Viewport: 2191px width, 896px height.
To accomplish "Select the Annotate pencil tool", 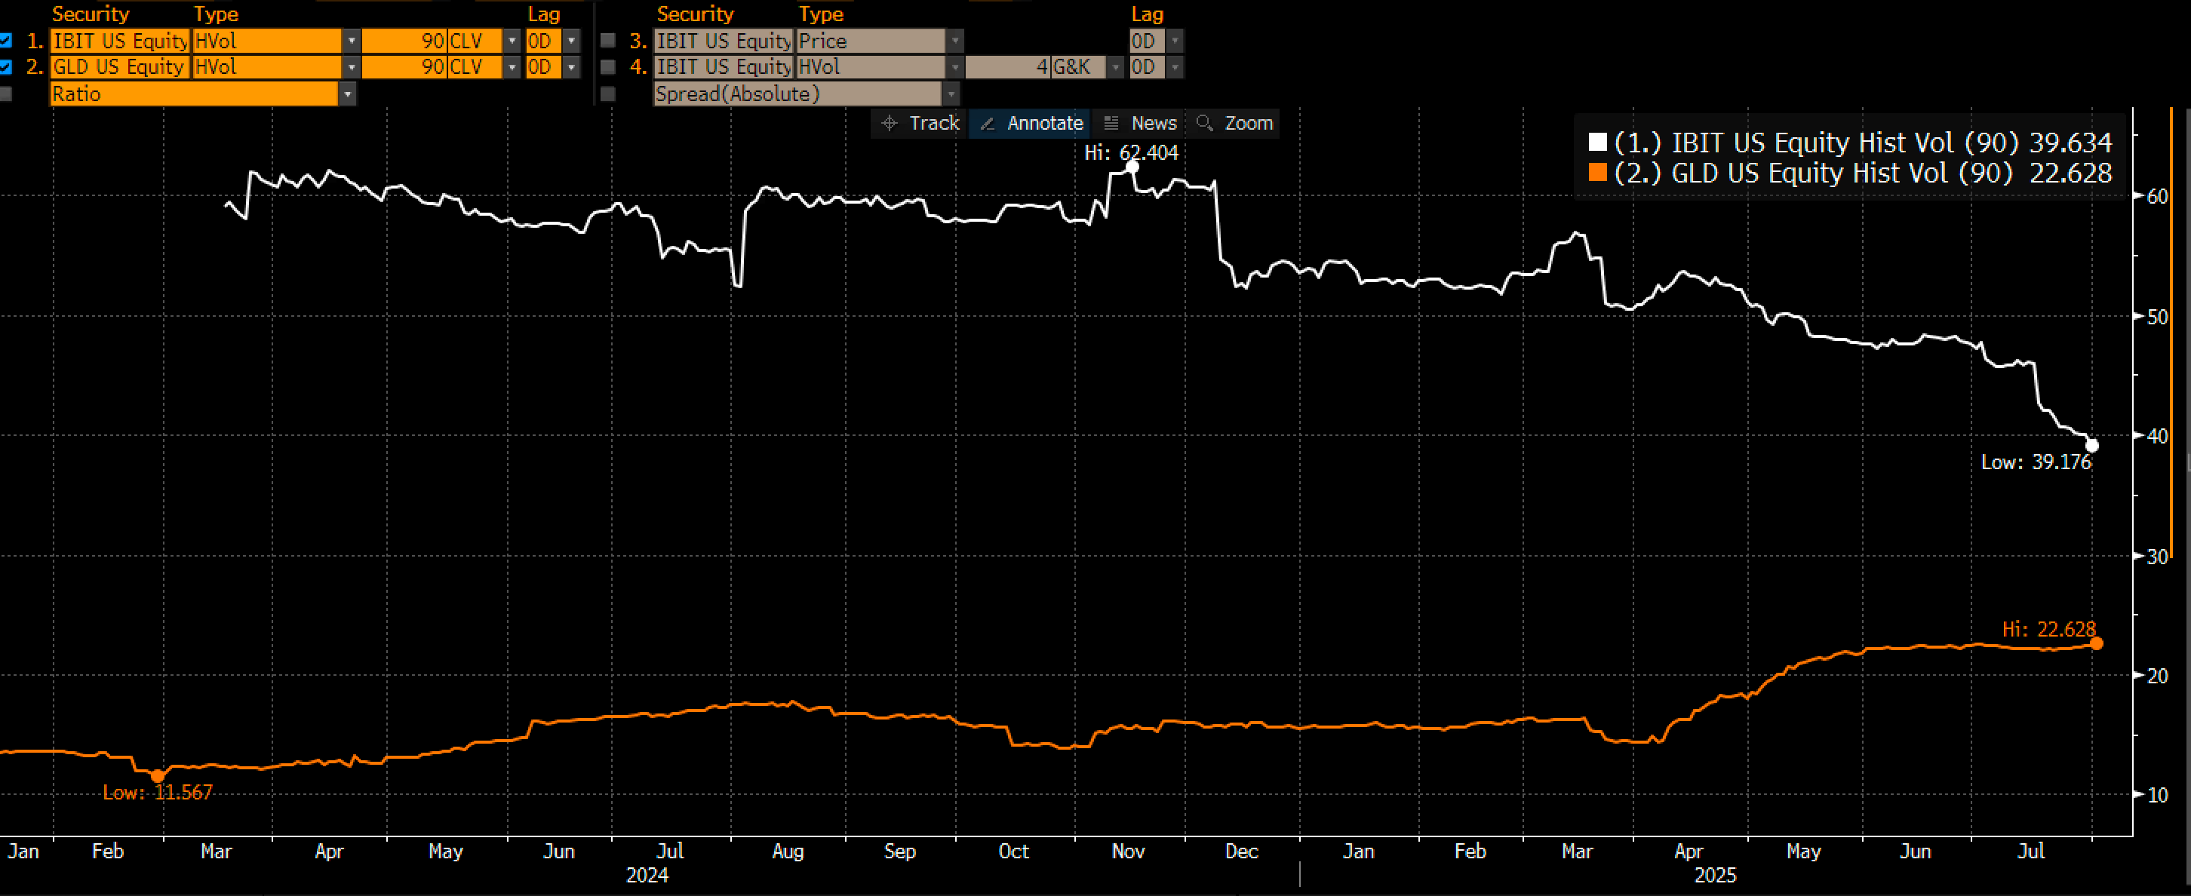I will coord(1029,123).
